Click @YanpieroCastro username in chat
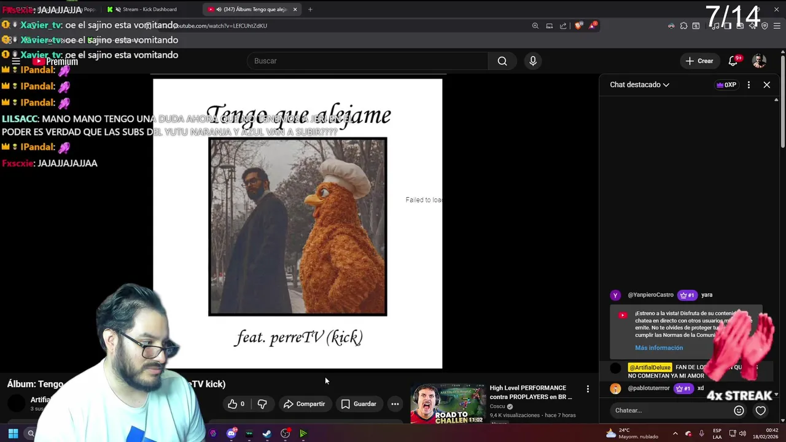This screenshot has width=786, height=442. tap(652, 295)
